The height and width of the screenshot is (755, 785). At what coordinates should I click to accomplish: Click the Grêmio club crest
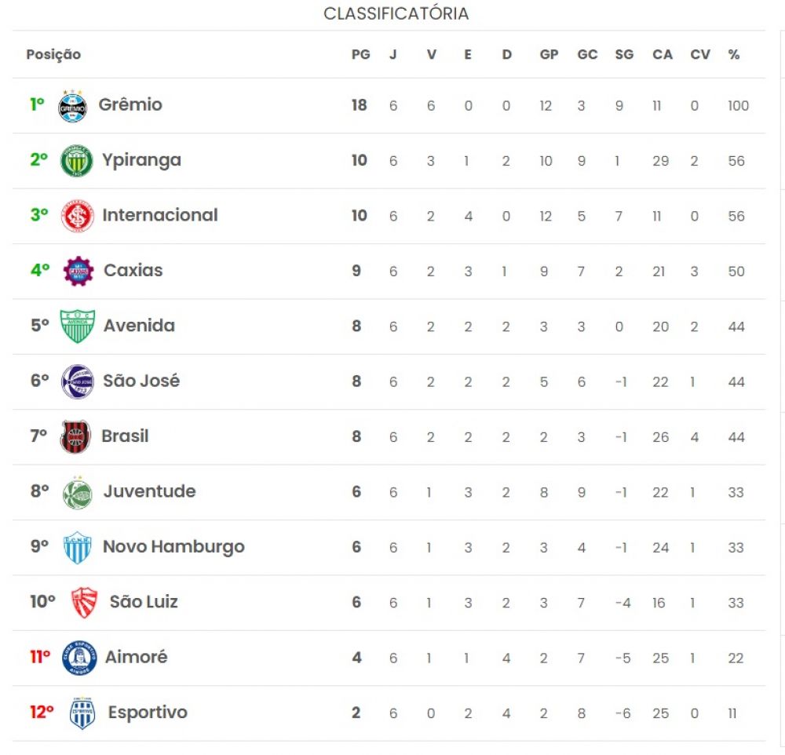pyautogui.click(x=72, y=106)
